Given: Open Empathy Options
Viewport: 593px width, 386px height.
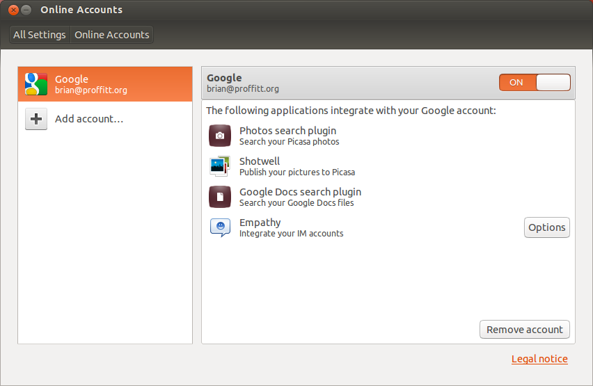Looking at the screenshot, I should 546,227.
